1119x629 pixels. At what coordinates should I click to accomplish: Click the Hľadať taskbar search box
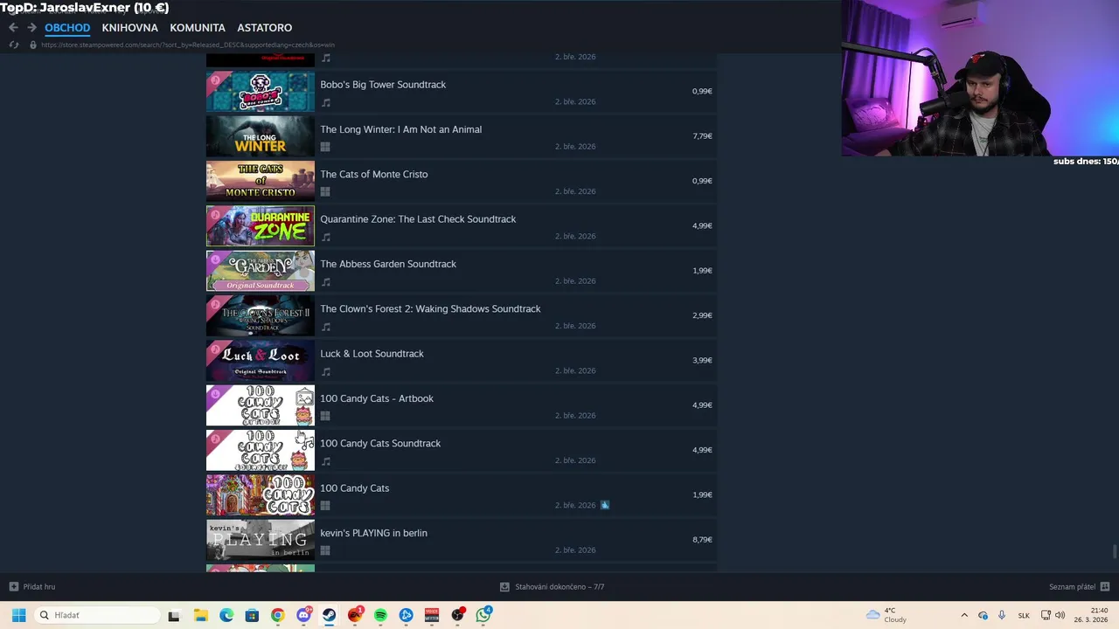[96, 615]
